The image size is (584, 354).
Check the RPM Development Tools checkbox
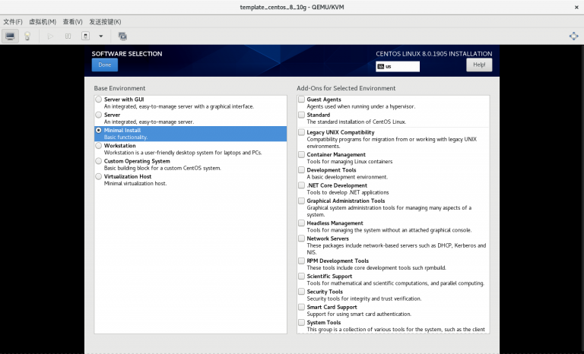pos(301,261)
